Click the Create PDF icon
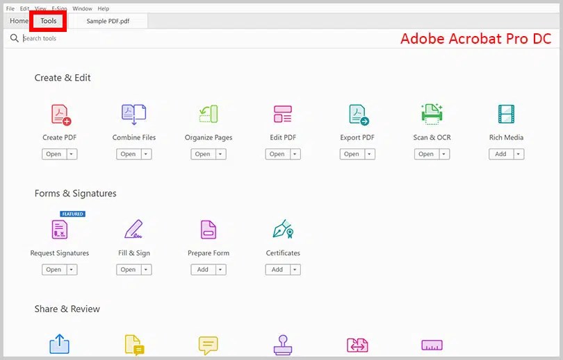563x360 pixels. (60, 114)
